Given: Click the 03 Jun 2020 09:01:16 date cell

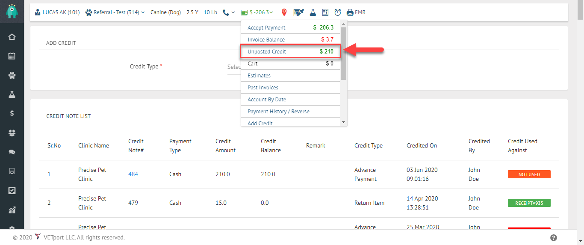Looking at the screenshot, I should (x=422, y=174).
